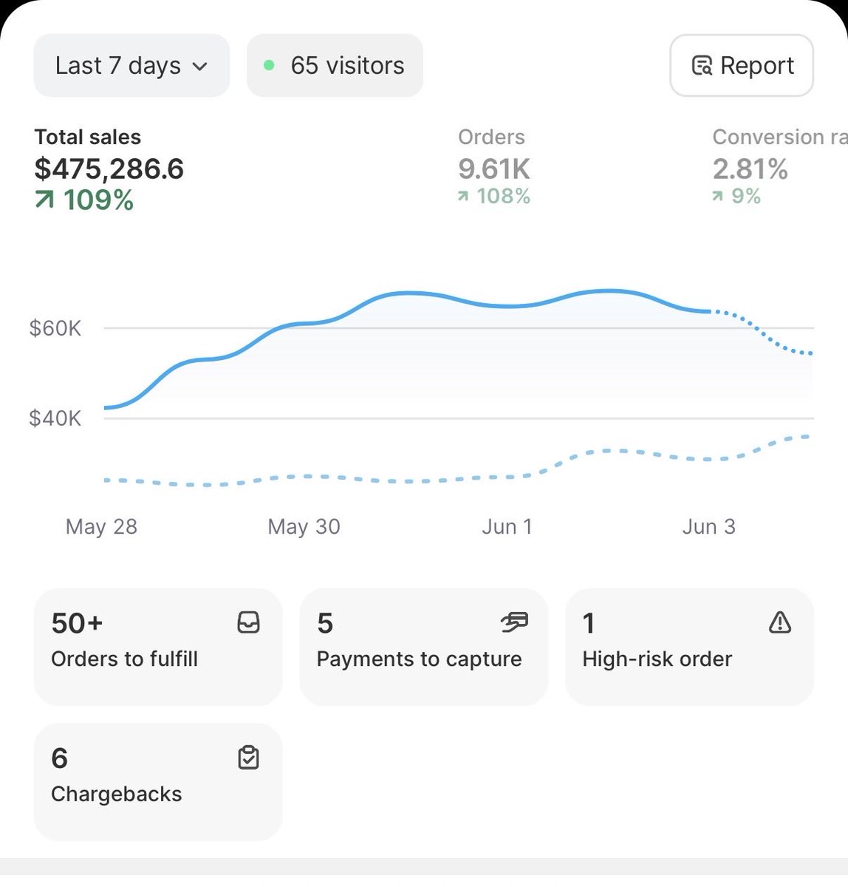
Task: Click the 9.61K orders value
Action: tap(494, 169)
